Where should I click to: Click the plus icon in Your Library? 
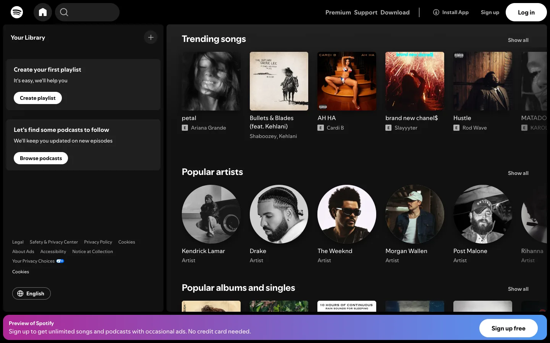(x=151, y=37)
